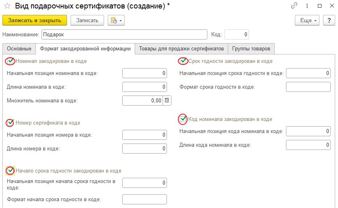338x208 pixels.
Task: Toggle Номер сертификата в коде checkbox
Action: 10,123
